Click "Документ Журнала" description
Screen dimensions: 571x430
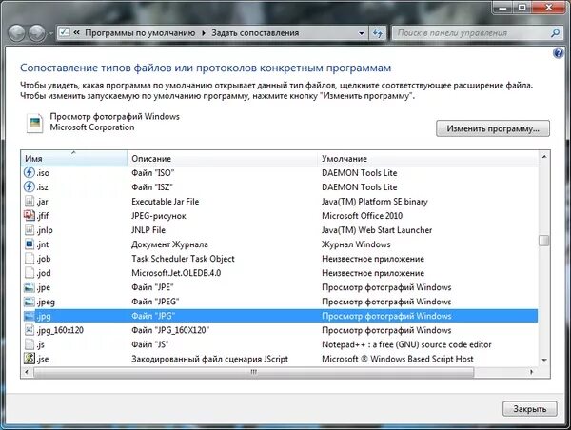(x=169, y=244)
